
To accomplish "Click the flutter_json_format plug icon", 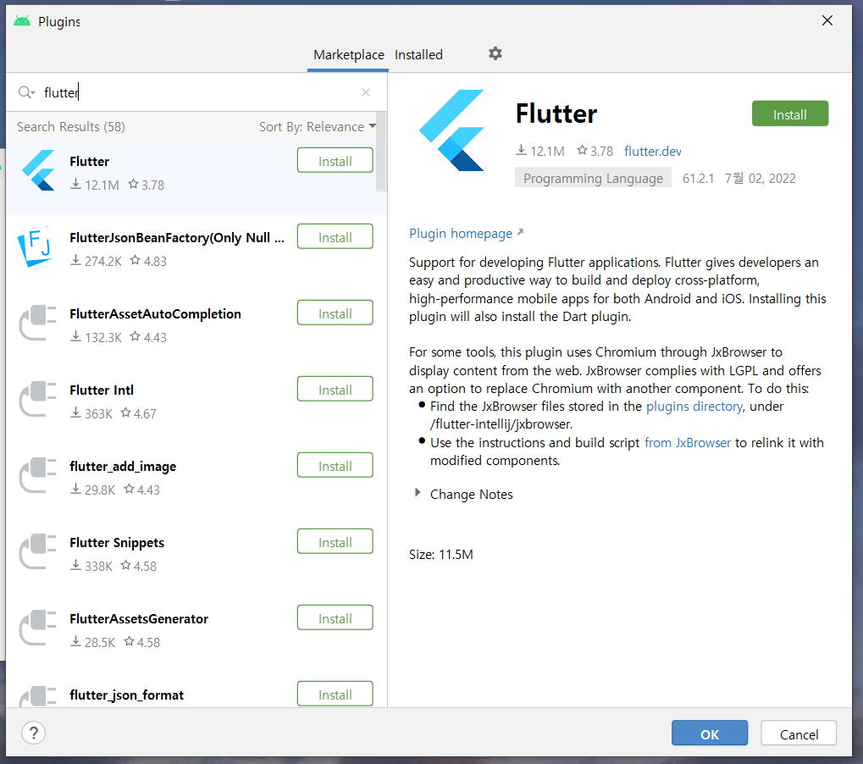I will [x=37, y=696].
